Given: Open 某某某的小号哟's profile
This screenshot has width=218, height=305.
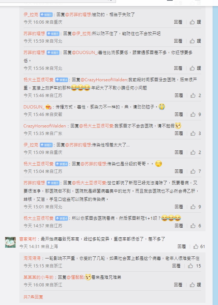Looking at the screenshot, I should click(39, 277).
